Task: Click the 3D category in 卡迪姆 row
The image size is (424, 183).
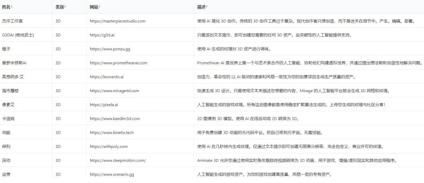Action: [58, 119]
